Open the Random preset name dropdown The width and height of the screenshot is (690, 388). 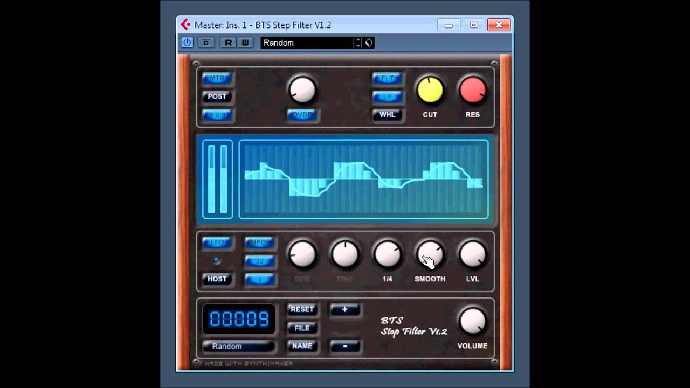[307, 43]
